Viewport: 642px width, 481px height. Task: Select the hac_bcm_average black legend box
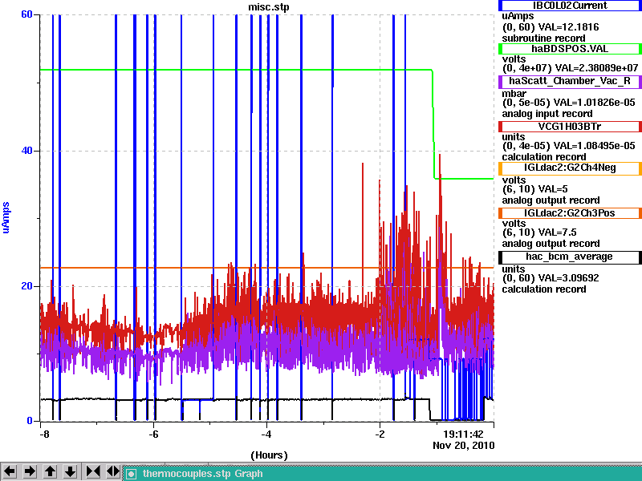570,257
